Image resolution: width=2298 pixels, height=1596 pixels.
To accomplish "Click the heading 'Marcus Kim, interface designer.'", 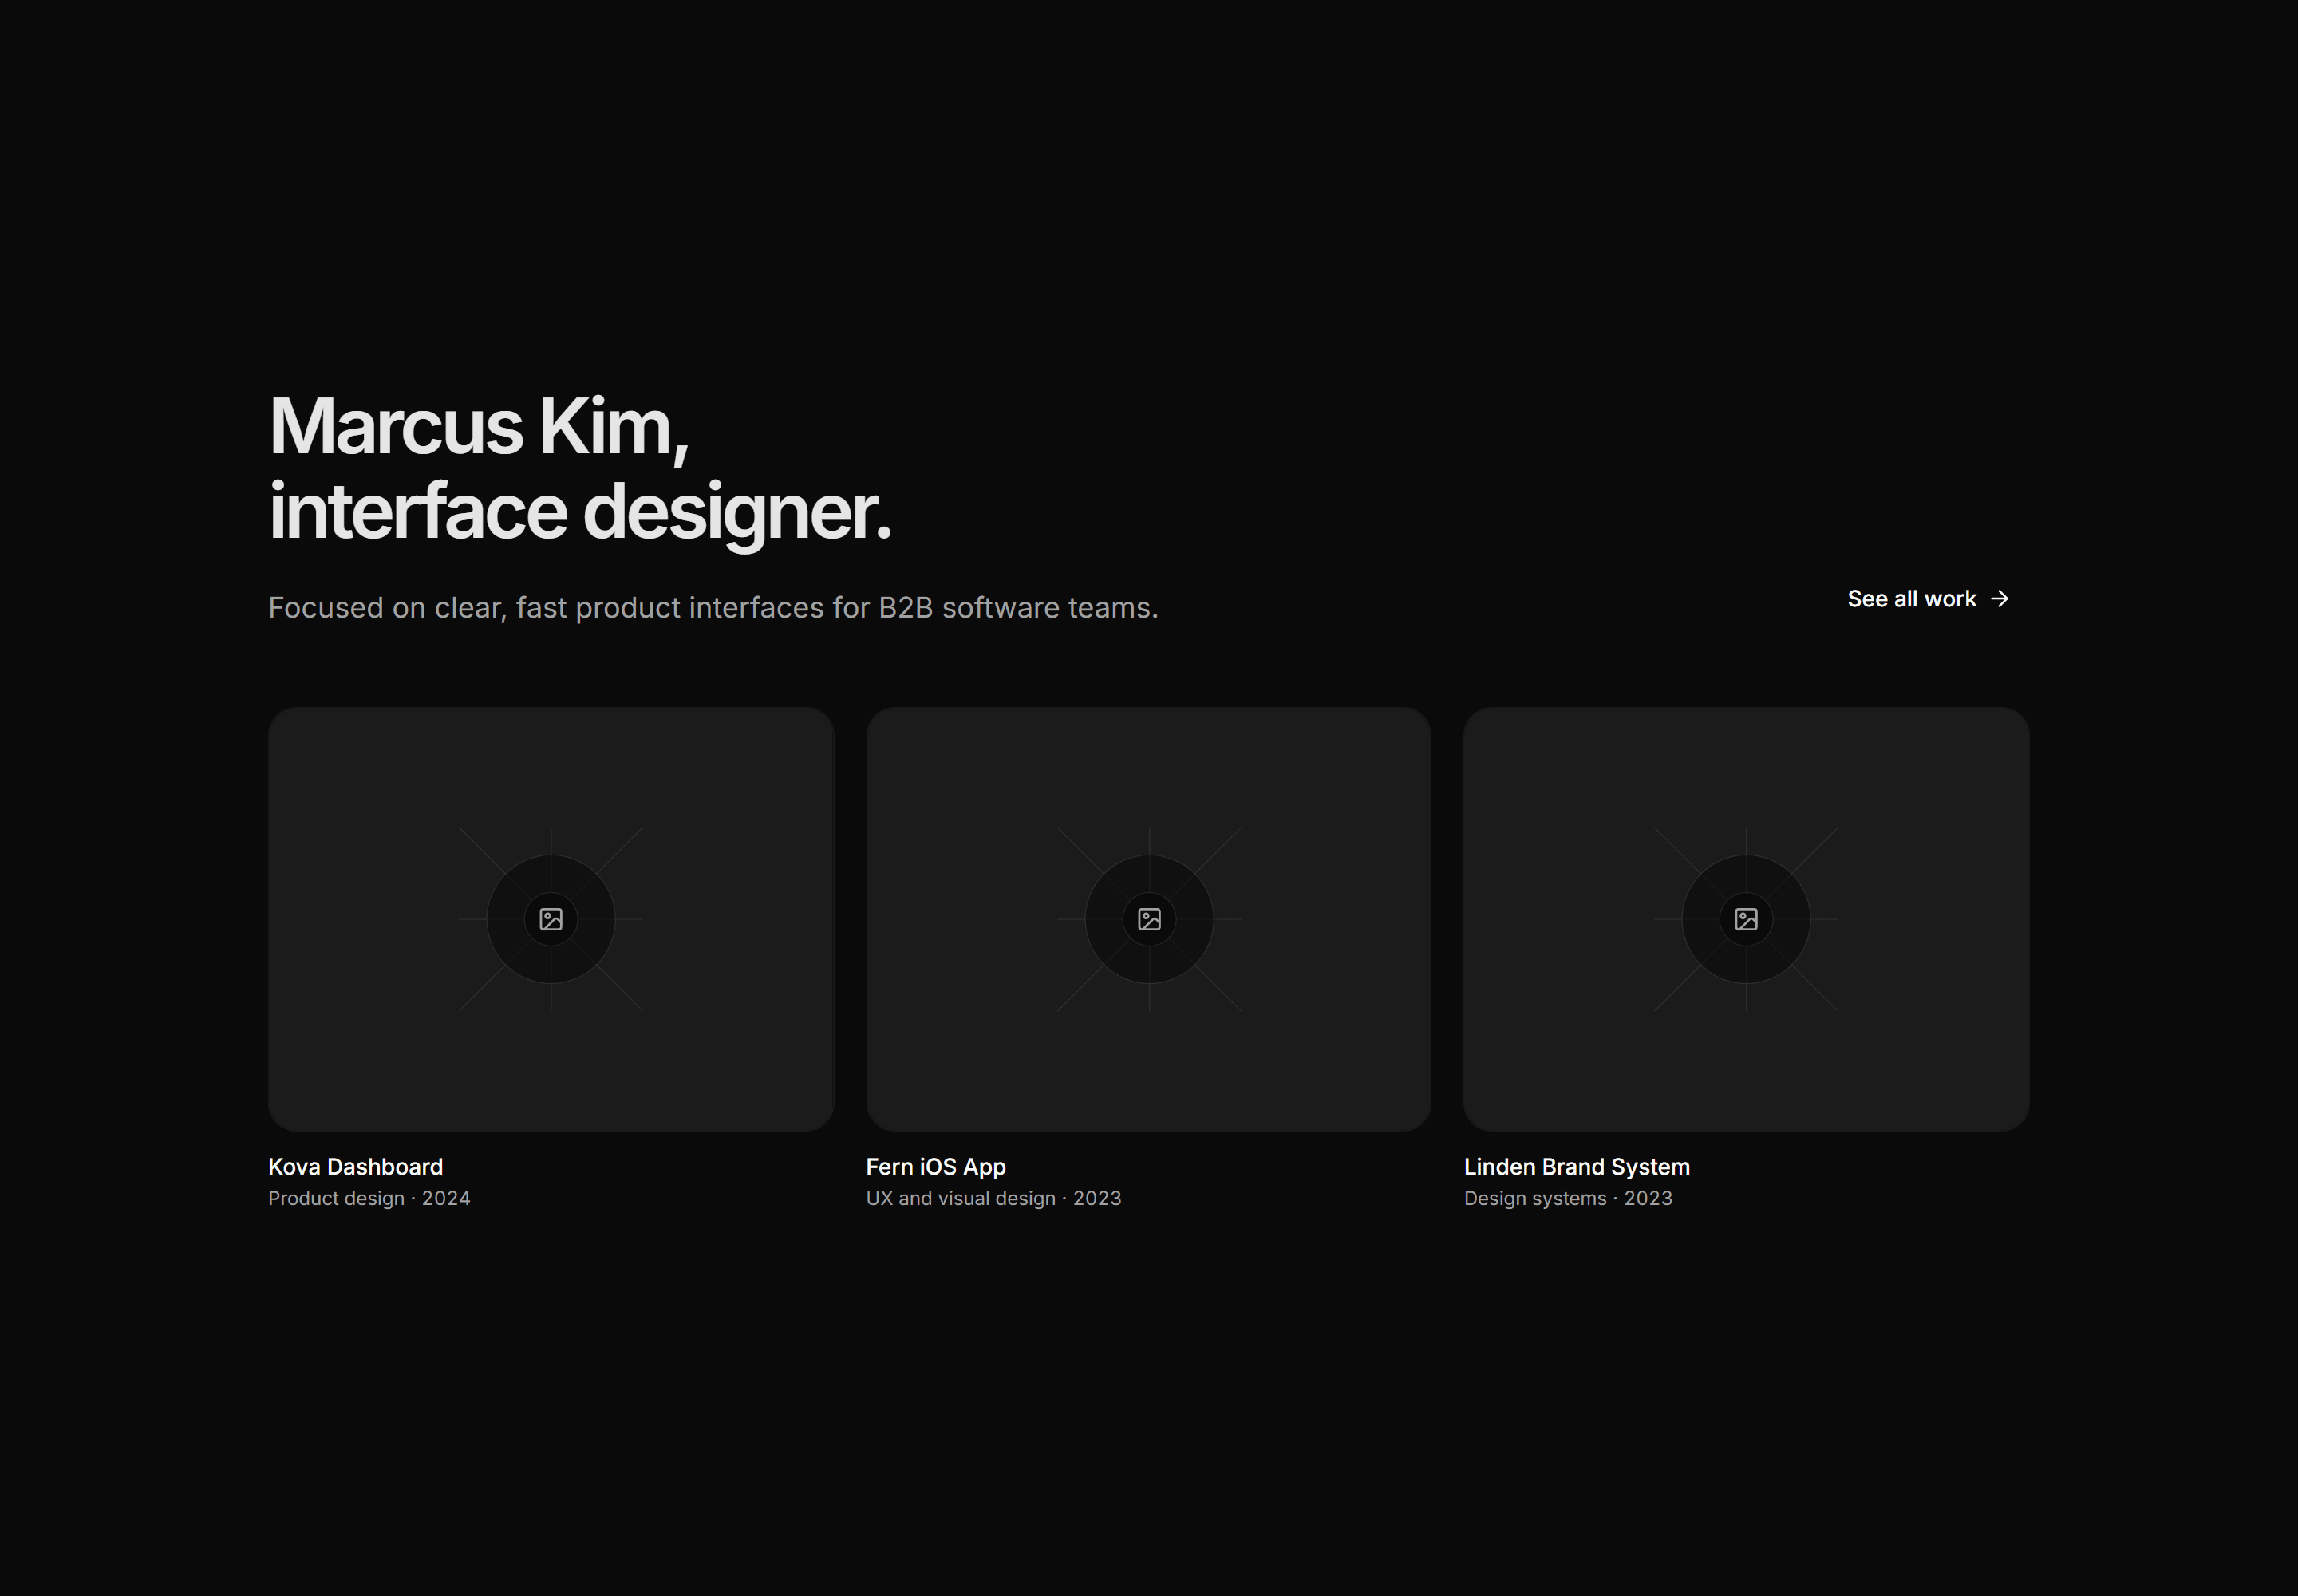I will tap(579, 469).
